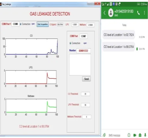
Task: Click the LPG reading field
Action: coord(75,25)
